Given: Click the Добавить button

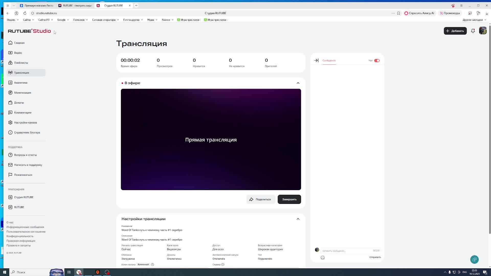Looking at the screenshot, I should click(x=455, y=31).
